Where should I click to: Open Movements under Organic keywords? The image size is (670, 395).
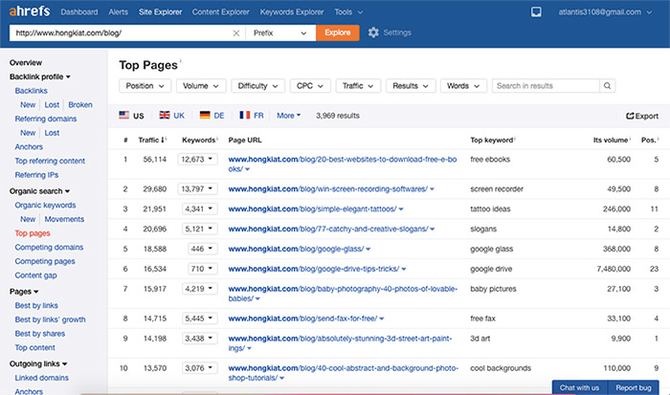(x=64, y=219)
